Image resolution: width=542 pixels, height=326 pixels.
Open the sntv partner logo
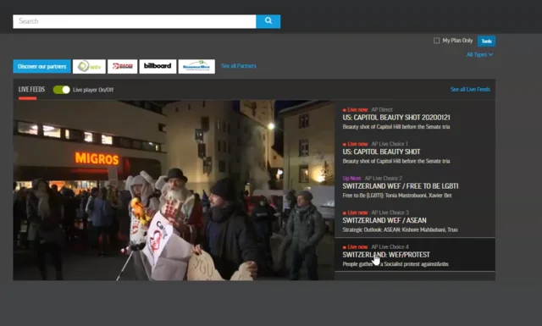pyautogui.click(x=89, y=66)
